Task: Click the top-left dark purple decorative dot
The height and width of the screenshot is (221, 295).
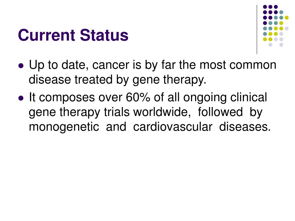Action: (x=265, y=7)
